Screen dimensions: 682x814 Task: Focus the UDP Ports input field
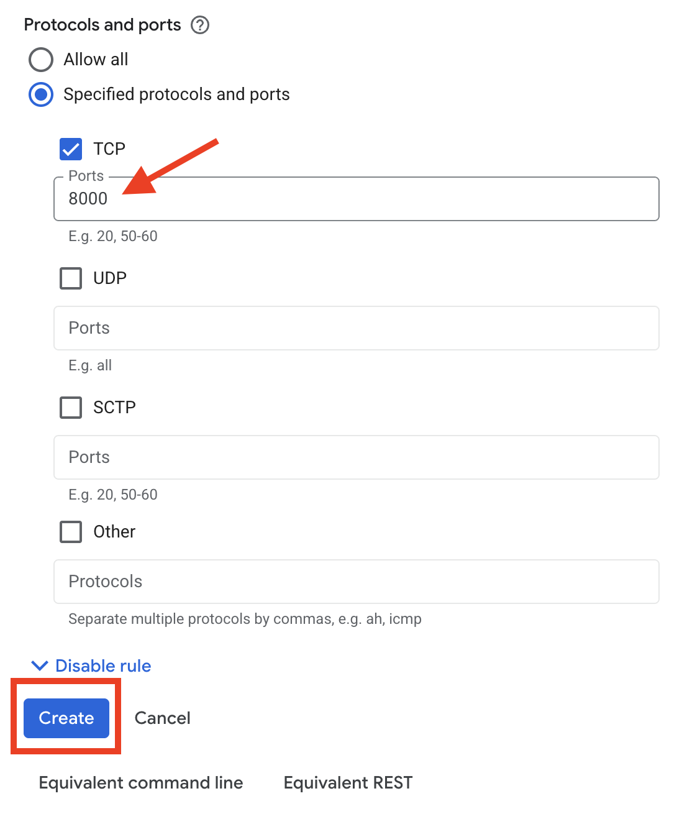355,328
